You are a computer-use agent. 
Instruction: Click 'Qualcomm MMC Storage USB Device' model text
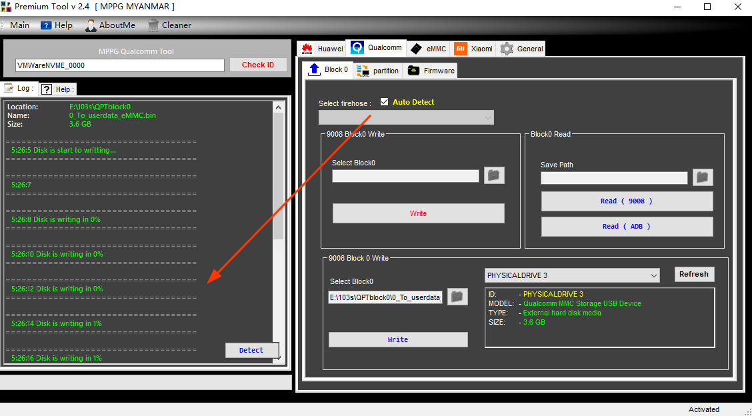pyautogui.click(x=582, y=303)
